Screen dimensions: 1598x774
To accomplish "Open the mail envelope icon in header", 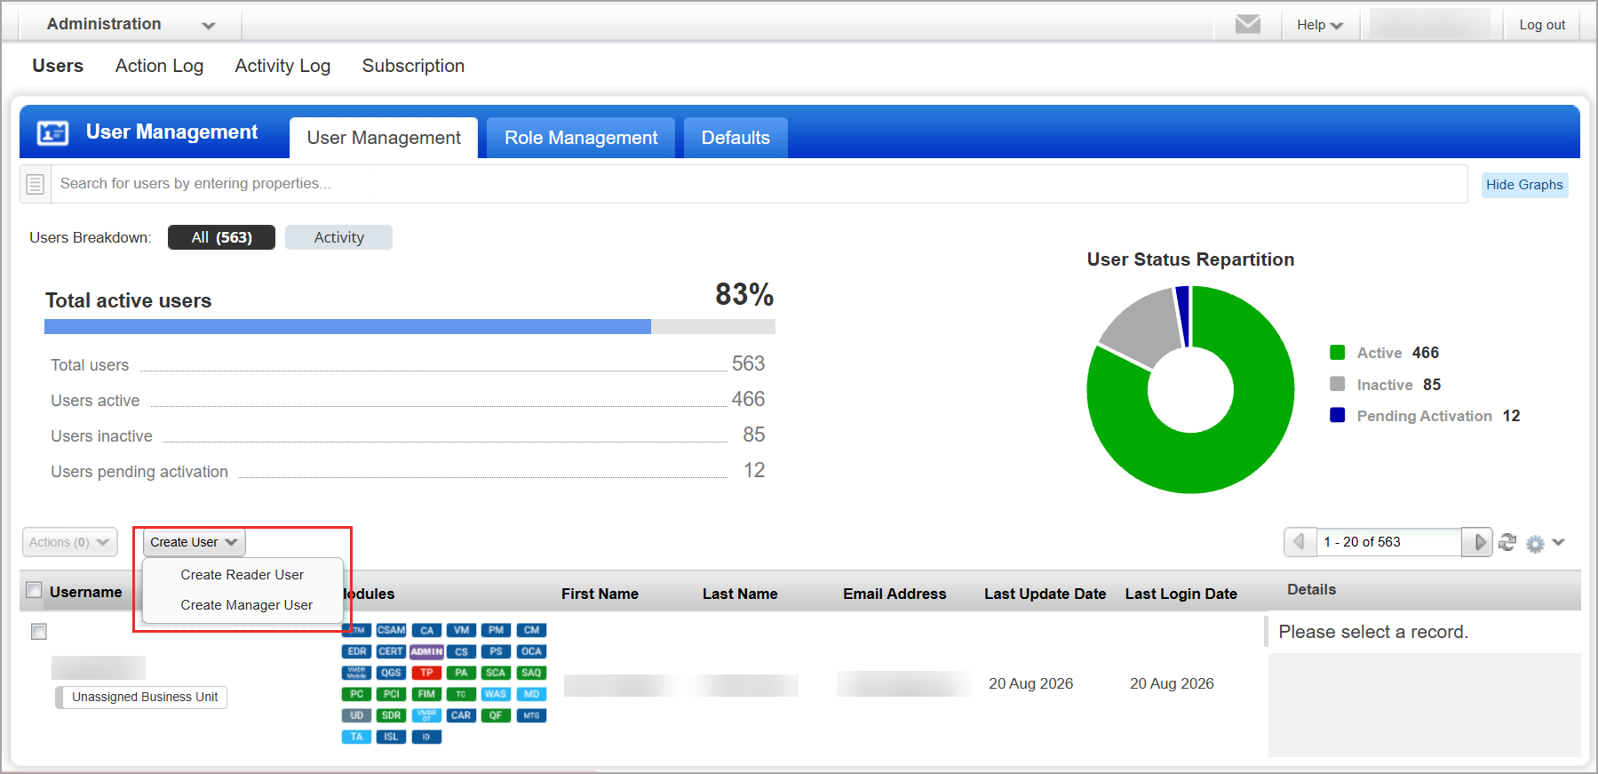I will [x=1247, y=24].
